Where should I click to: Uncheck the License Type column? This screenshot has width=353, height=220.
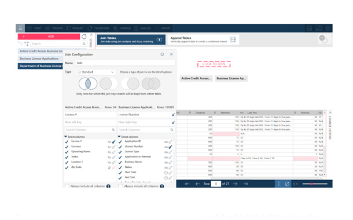pyautogui.click(x=120, y=152)
